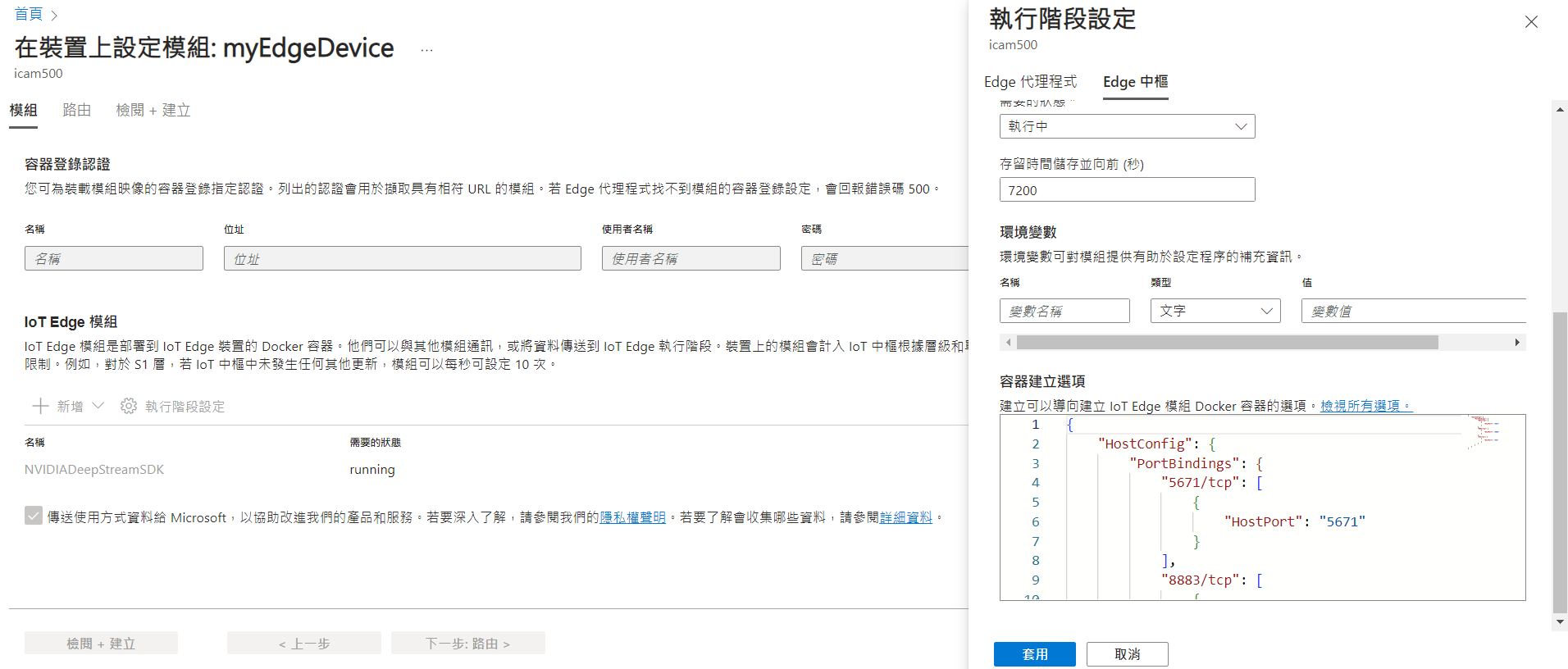The width and height of the screenshot is (1568, 669).
Task: Click the panel vertical scrollbar thumb
Action: (1560, 462)
